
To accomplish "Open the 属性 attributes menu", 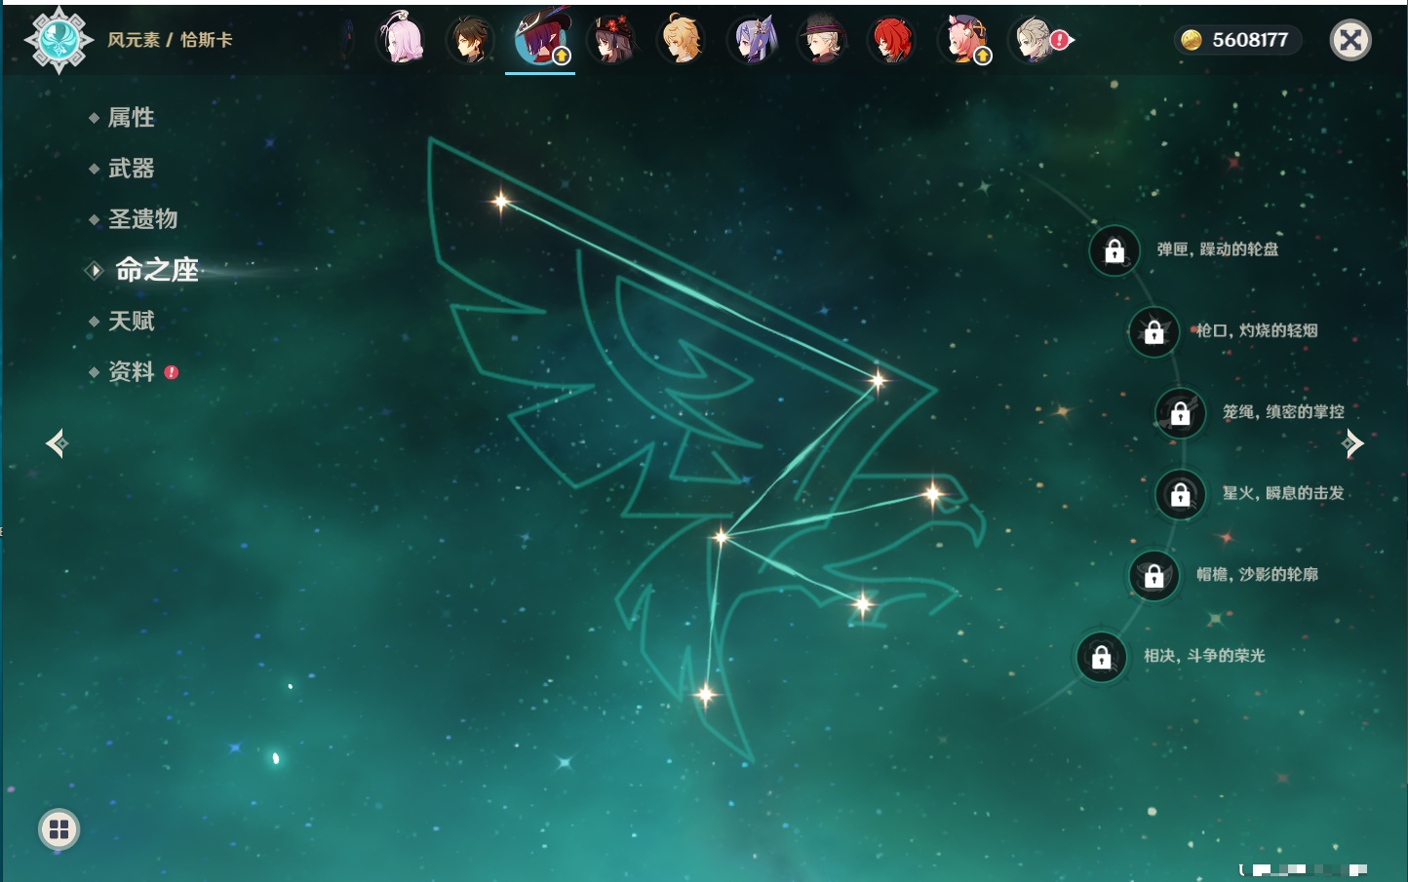I will [x=131, y=118].
